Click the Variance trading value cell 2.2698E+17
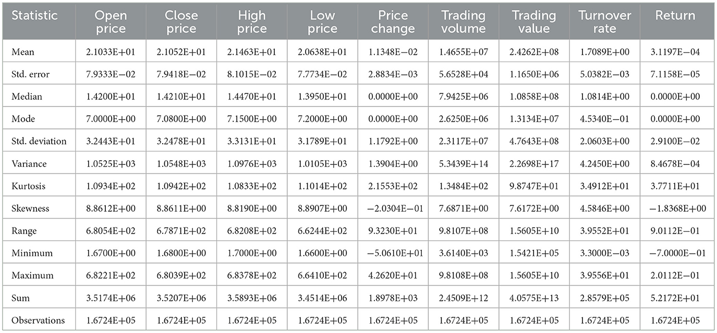The image size is (717, 333). coord(534,164)
